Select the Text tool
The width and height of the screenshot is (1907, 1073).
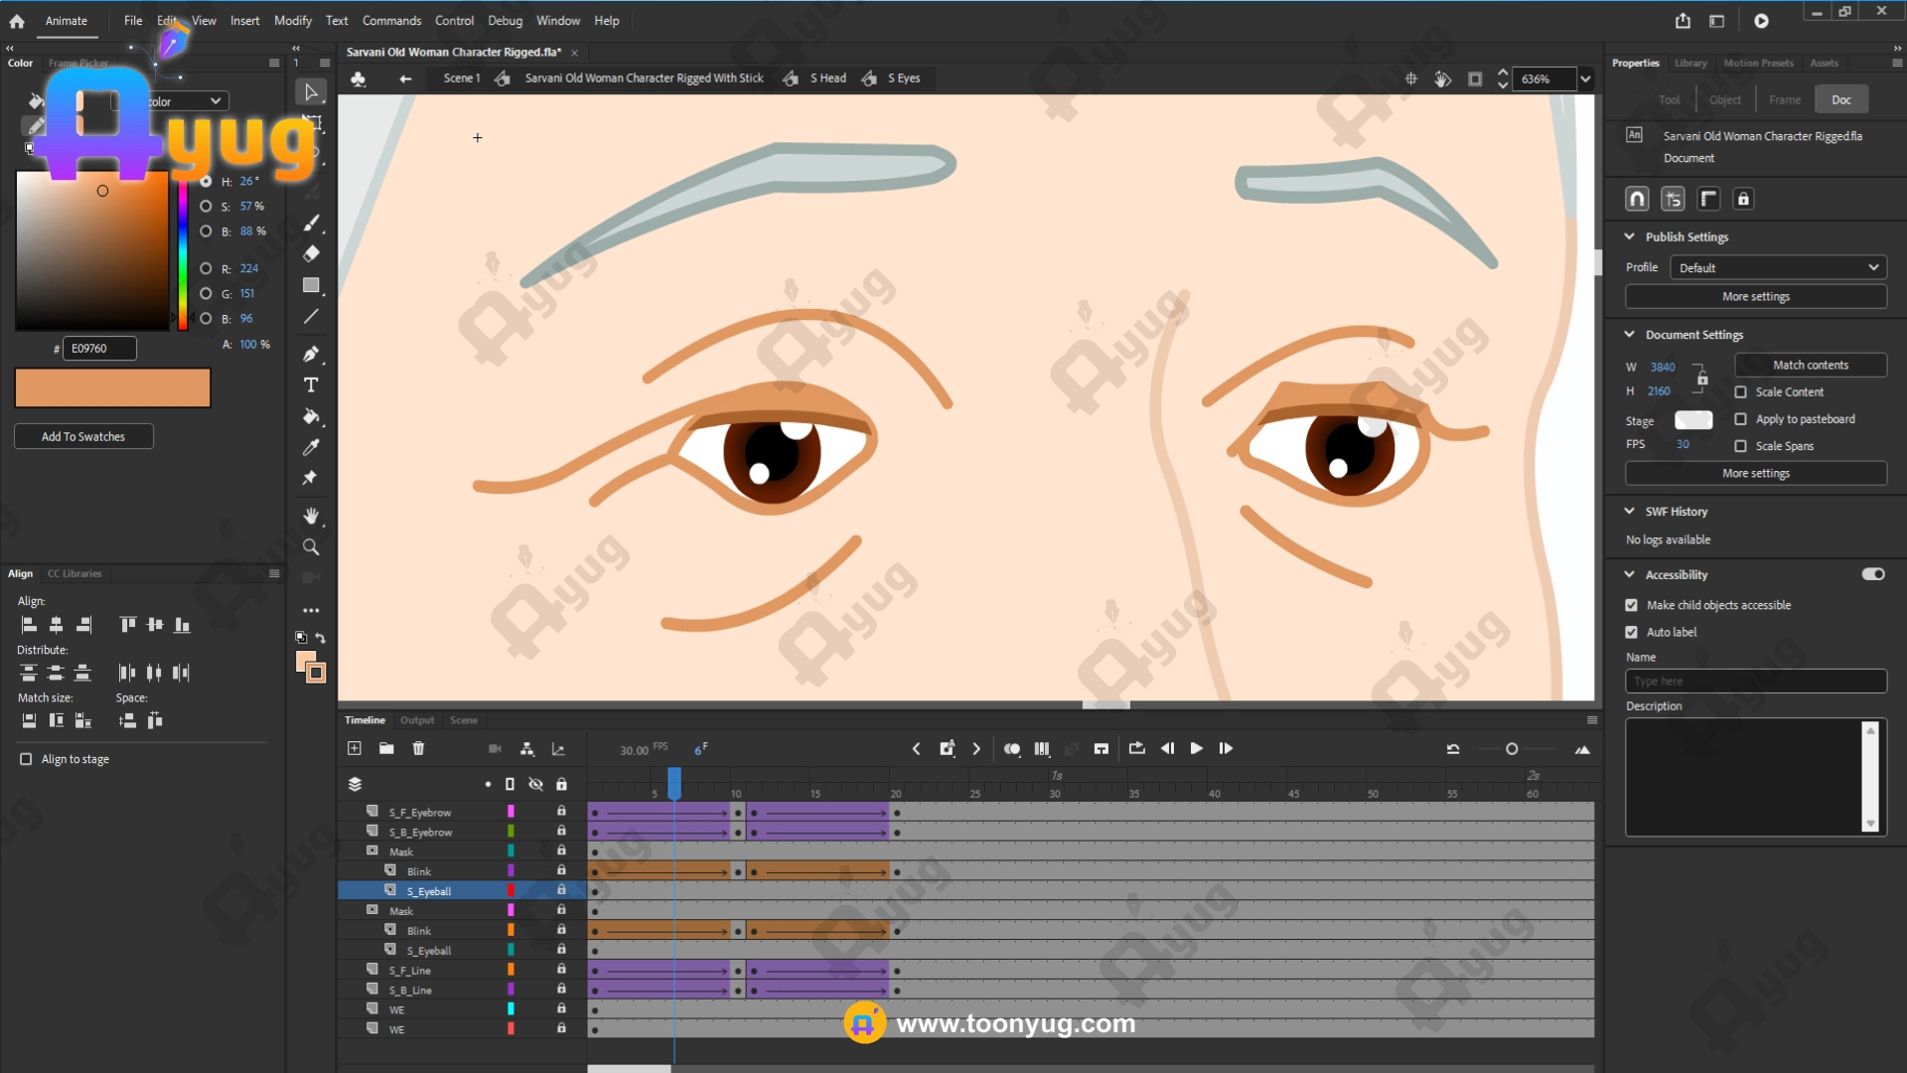click(x=311, y=385)
